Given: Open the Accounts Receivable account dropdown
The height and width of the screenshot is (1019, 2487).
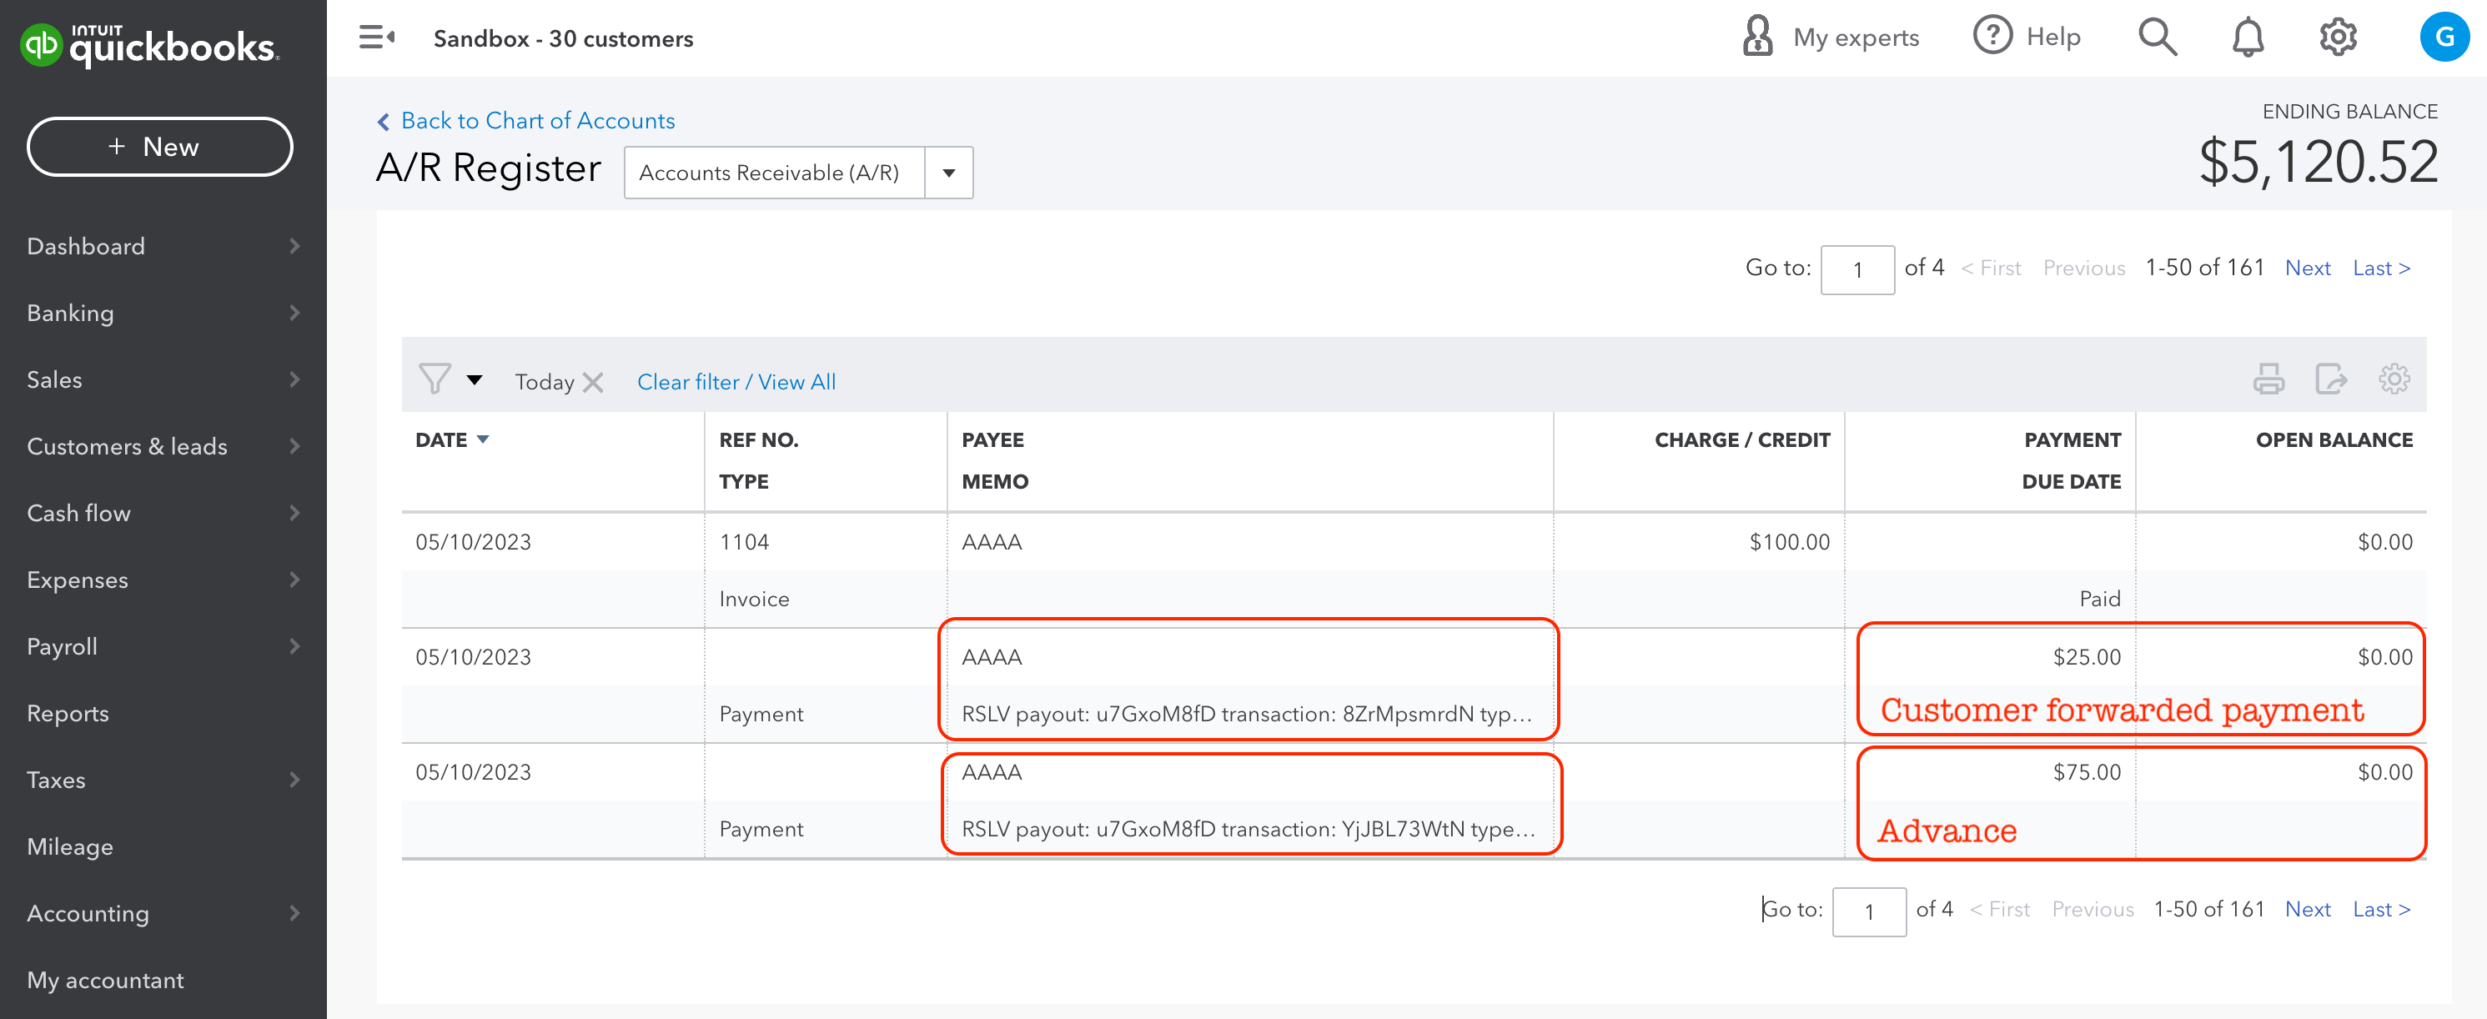Looking at the screenshot, I should click(948, 173).
